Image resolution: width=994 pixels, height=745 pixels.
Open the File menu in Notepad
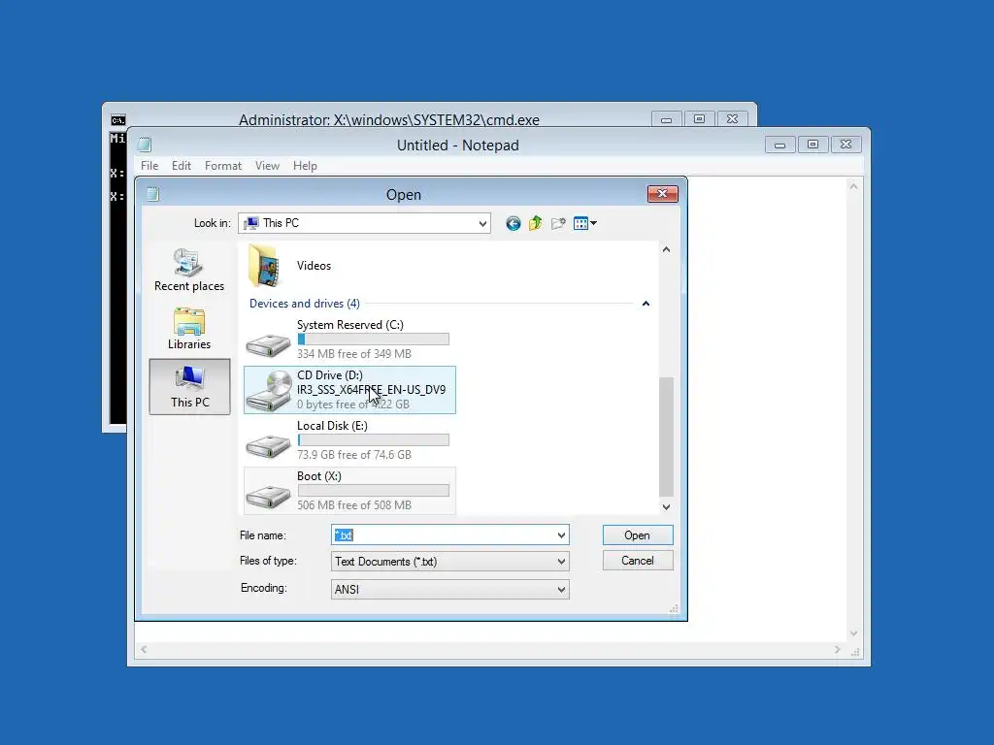coord(149,165)
